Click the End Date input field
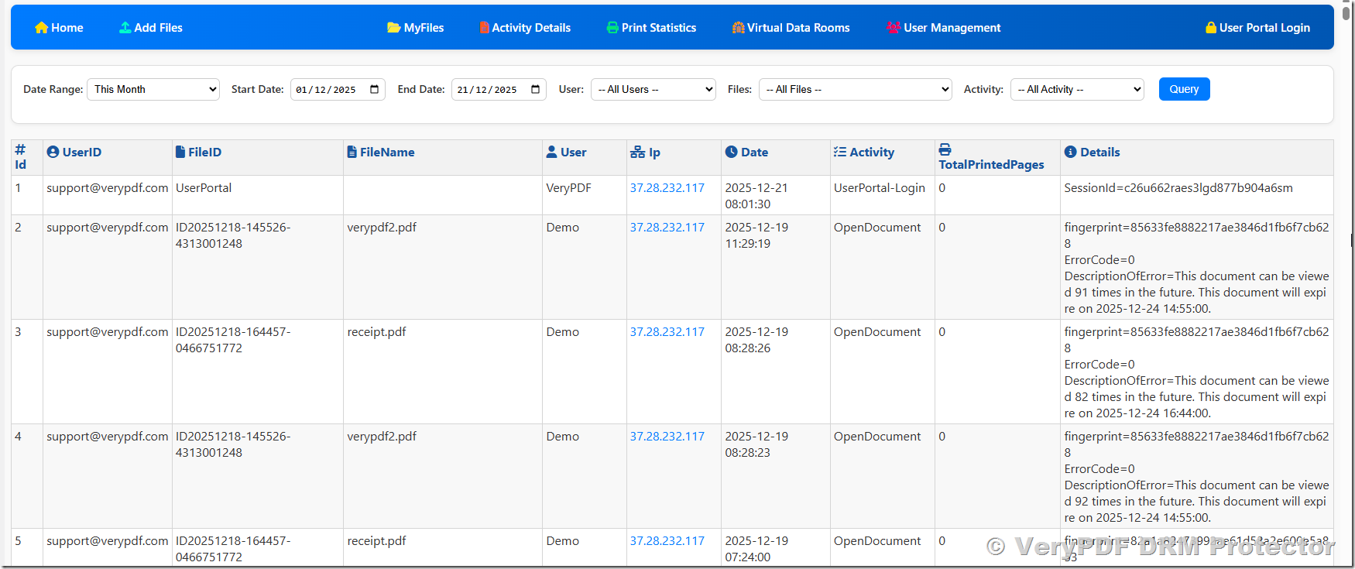Image resolution: width=1355 pixels, height=569 pixels. click(x=499, y=89)
